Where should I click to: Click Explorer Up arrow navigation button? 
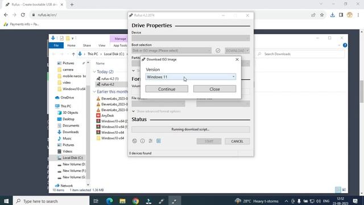[x=73, y=54]
